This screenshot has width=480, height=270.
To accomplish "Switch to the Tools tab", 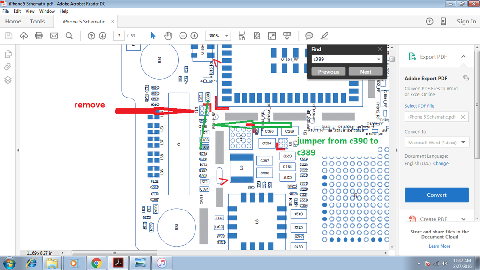I will 37,21.
